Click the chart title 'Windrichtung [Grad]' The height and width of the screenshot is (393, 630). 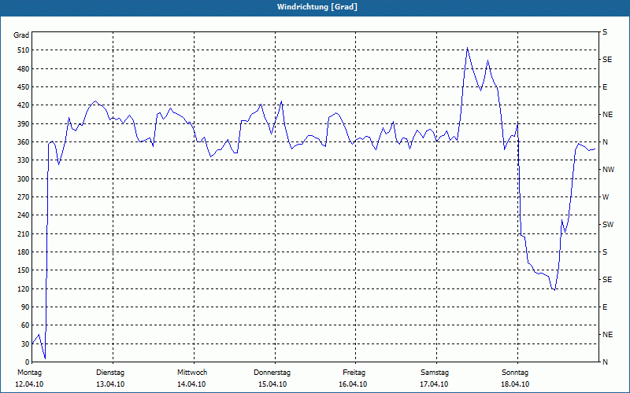[317, 7]
